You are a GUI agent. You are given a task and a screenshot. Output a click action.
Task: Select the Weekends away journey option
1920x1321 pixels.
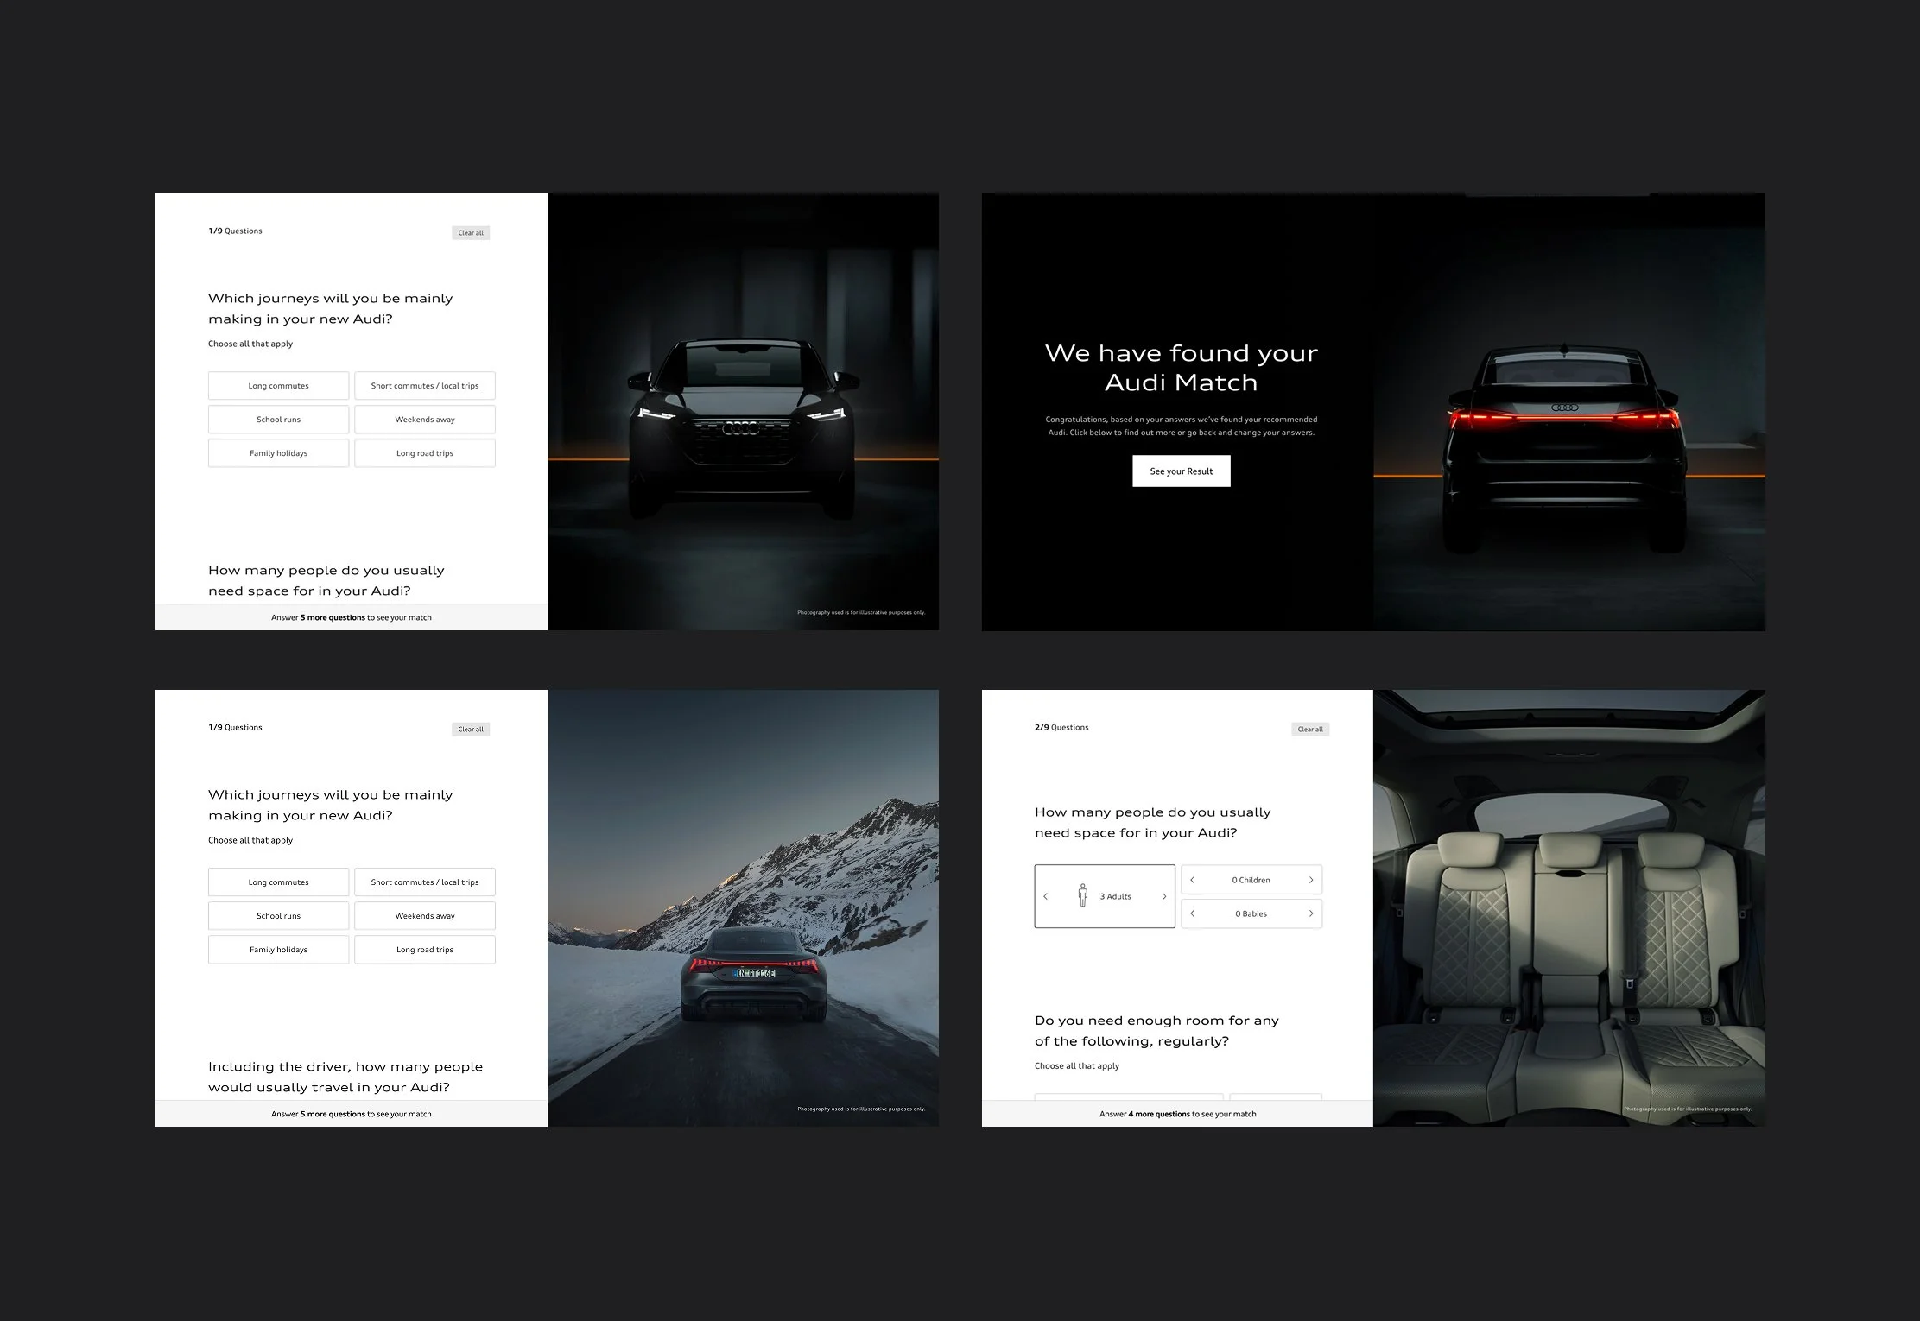pyautogui.click(x=425, y=419)
